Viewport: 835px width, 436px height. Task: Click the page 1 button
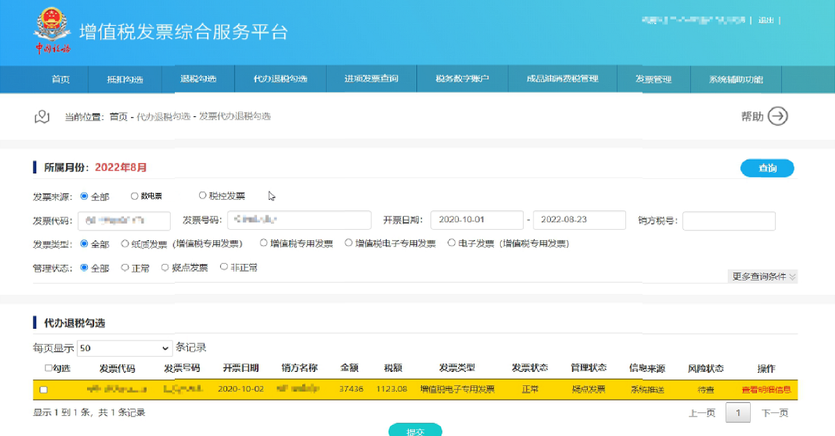[738, 412]
